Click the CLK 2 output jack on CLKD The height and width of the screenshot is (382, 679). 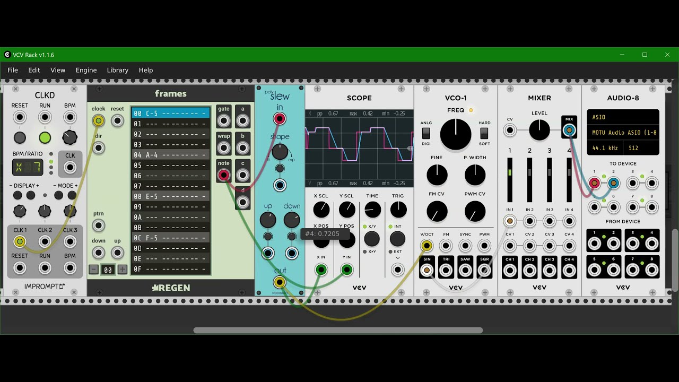[45, 242]
